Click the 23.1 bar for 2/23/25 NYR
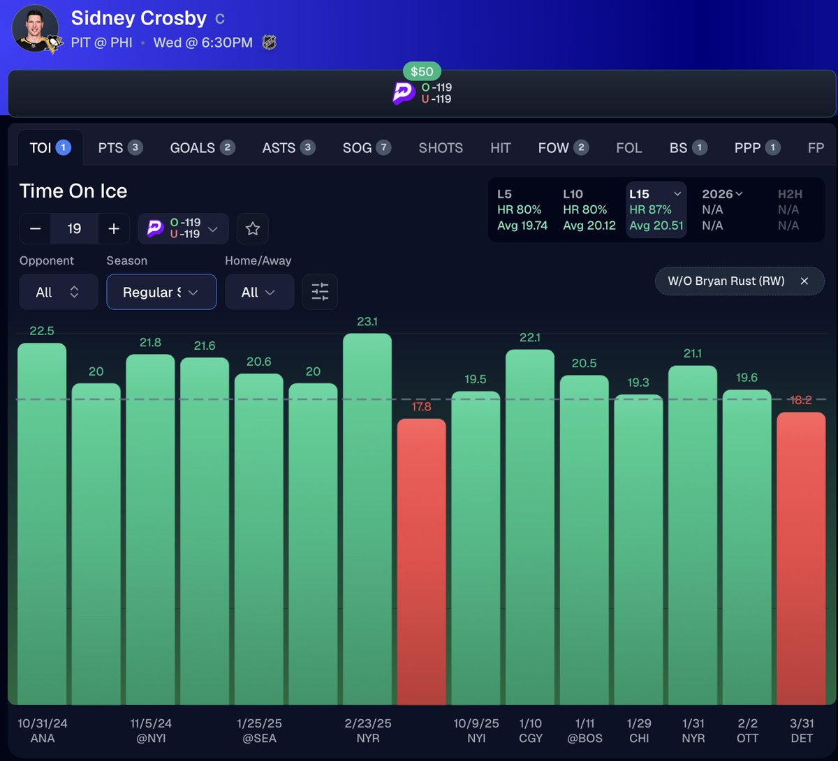The image size is (838, 761). click(x=367, y=519)
